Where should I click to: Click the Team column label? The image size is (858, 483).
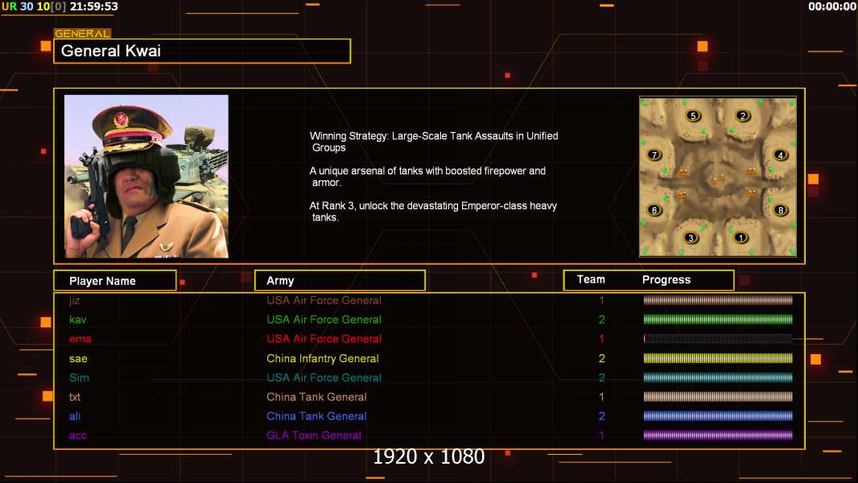[591, 279]
